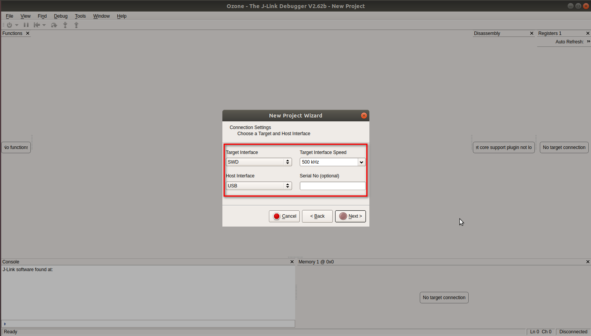
Task: Open the Target Interface SWD dropdown
Action: point(259,162)
